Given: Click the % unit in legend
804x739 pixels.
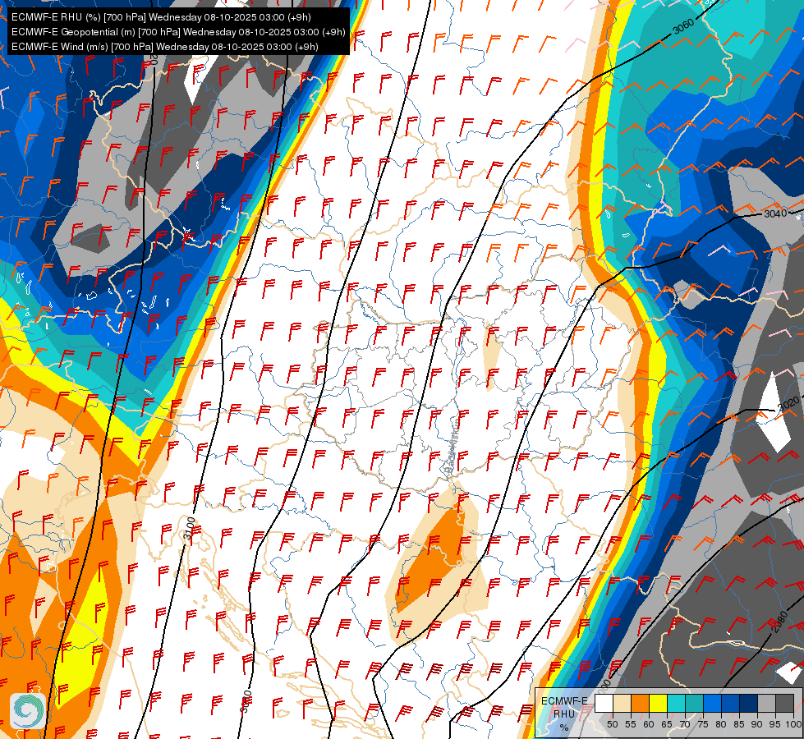Looking at the screenshot, I should click(x=564, y=728).
